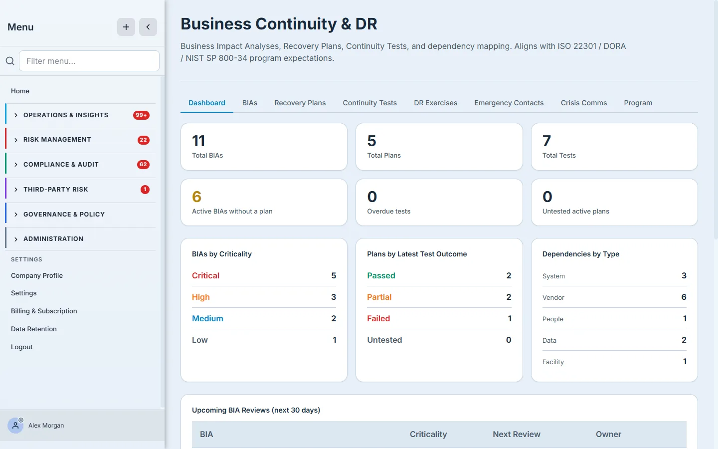Click the Partial test outcome row
This screenshot has width=718, height=449.
click(x=439, y=297)
